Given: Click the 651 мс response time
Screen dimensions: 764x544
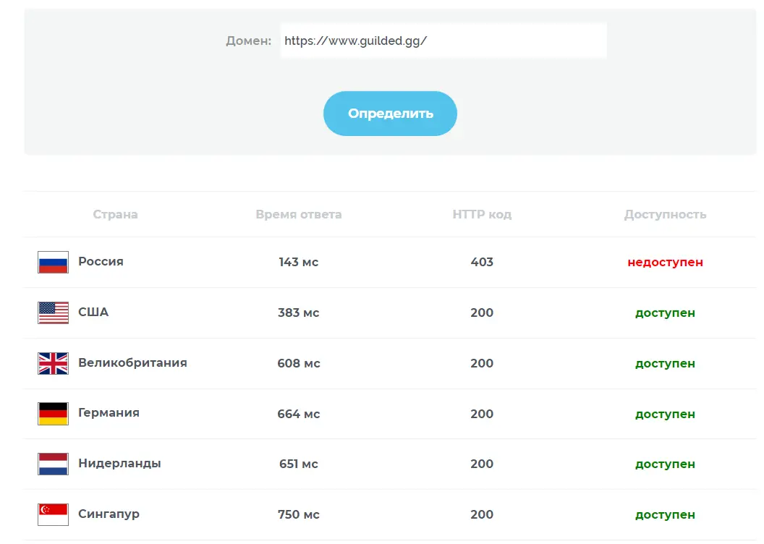Looking at the screenshot, I should [x=299, y=464].
